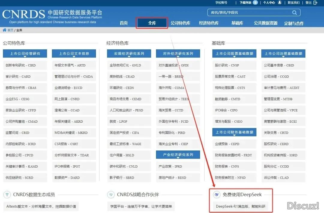Open 审计意见与费用 - AUDIT
Screen dimensions: 324x213
coord(283,88)
